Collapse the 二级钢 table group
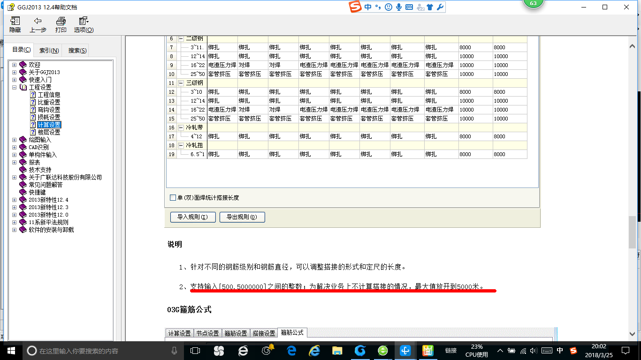This screenshot has width=641, height=360. tap(181, 38)
